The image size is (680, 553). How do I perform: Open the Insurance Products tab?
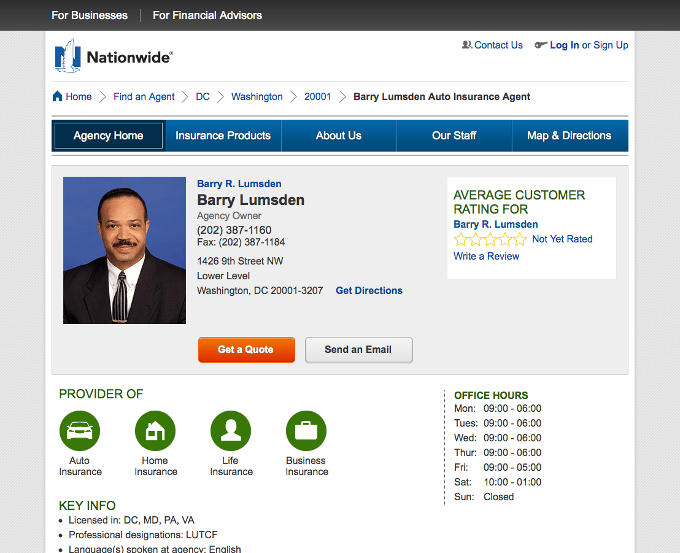[x=223, y=136]
